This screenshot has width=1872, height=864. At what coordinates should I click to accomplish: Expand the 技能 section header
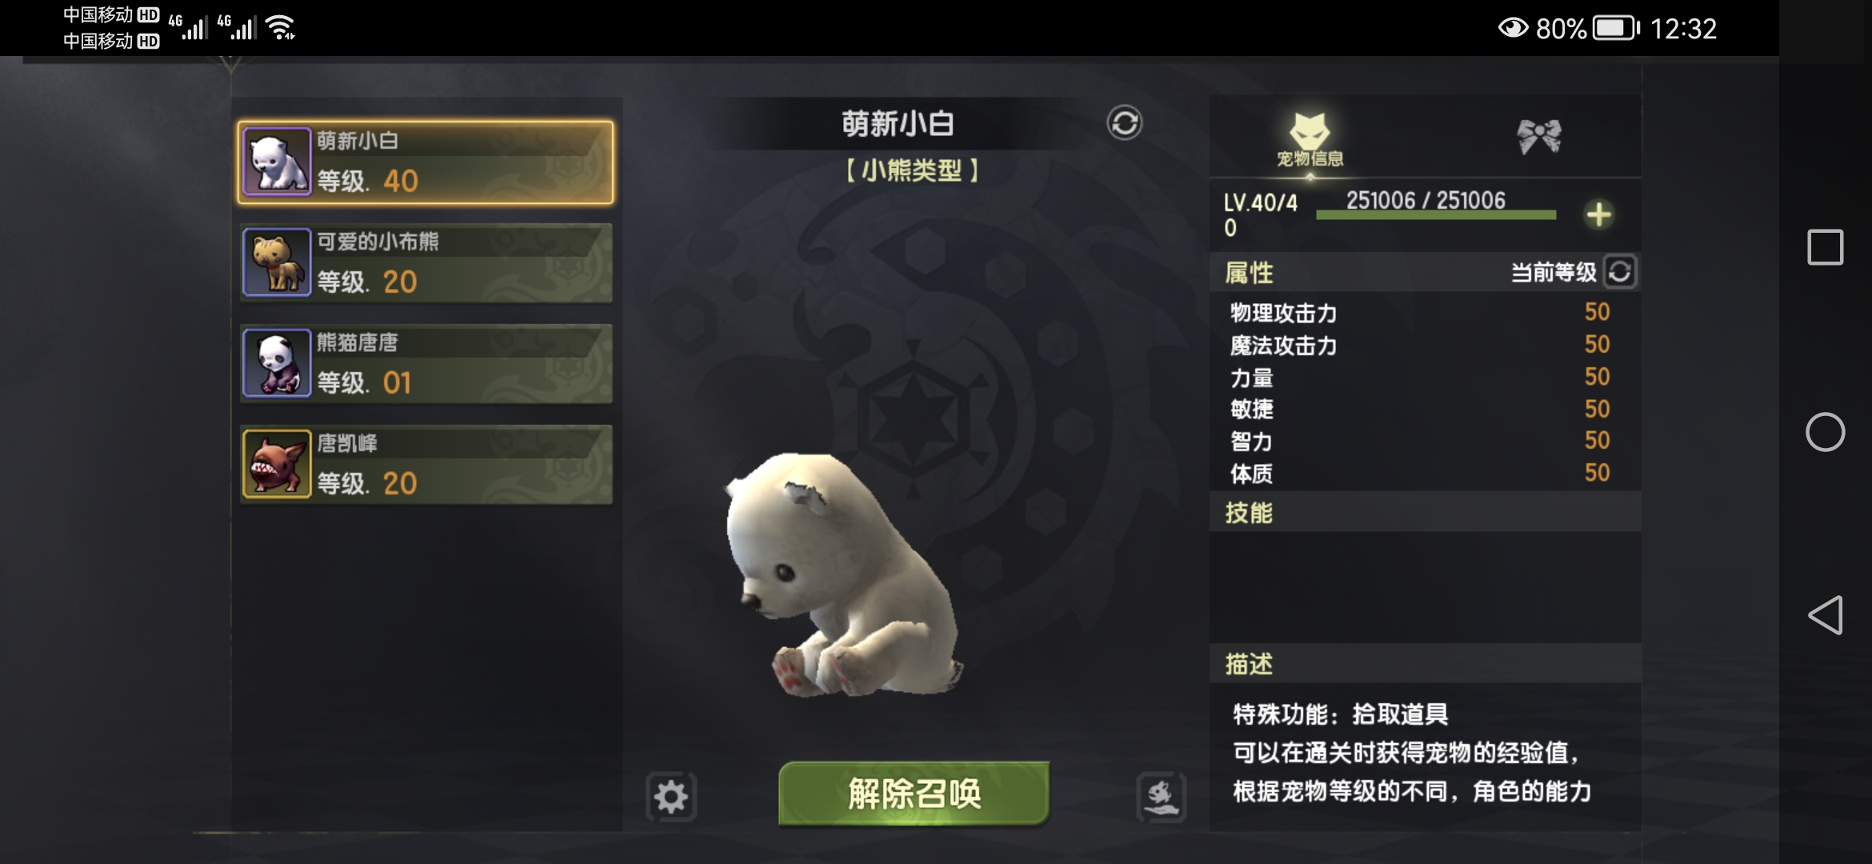pos(1425,513)
